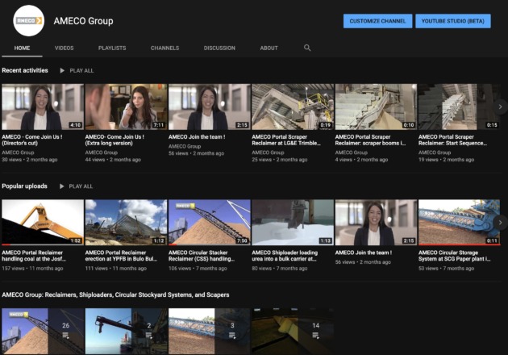
Task: Open the 7:50 Circular Stacker Reclaimer thumbnail
Action: tap(210, 223)
